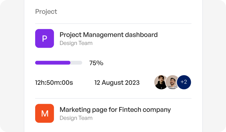This screenshot has width=226, height=132.
Task: Open Project Management dashboard title
Action: 109,35
